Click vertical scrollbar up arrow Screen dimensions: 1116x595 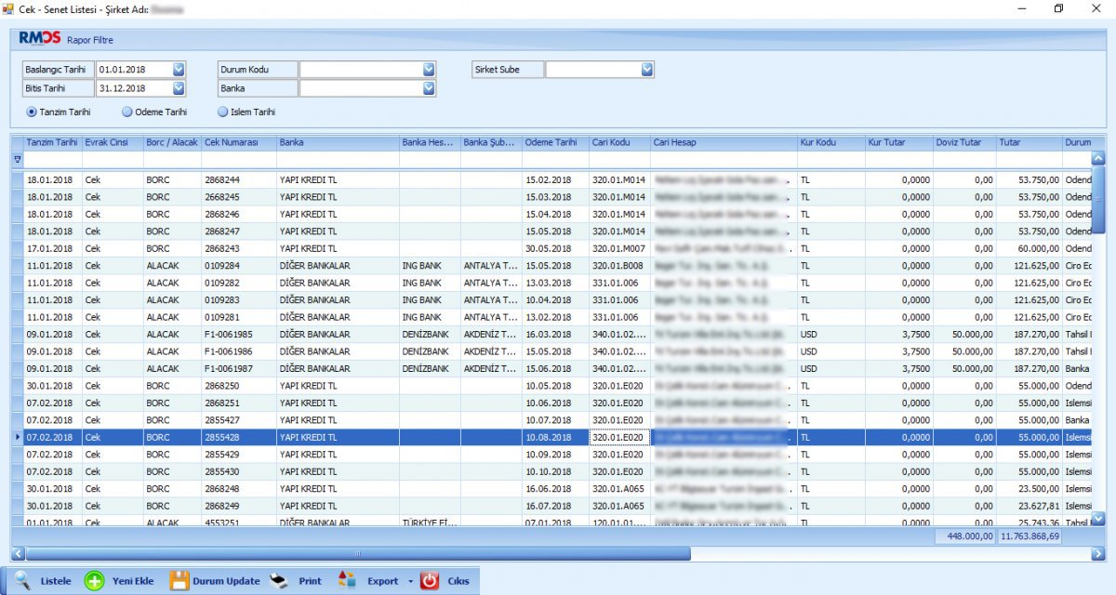tap(1097, 159)
